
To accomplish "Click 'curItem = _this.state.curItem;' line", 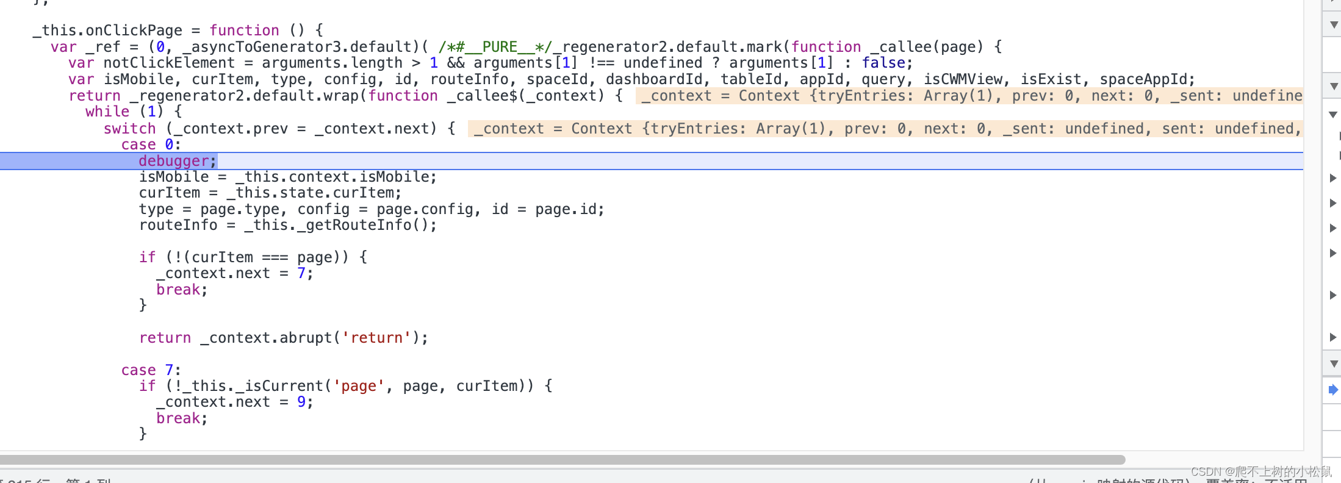I will point(270,193).
